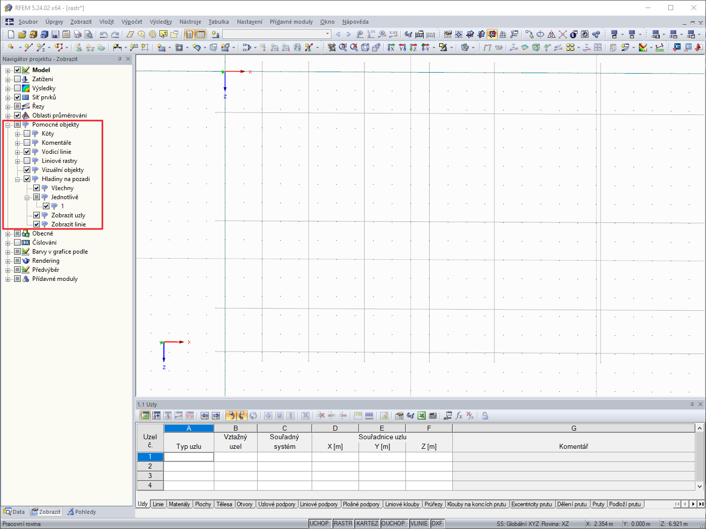
Task: Open the formula editor fx icon
Action: (459, 416)
